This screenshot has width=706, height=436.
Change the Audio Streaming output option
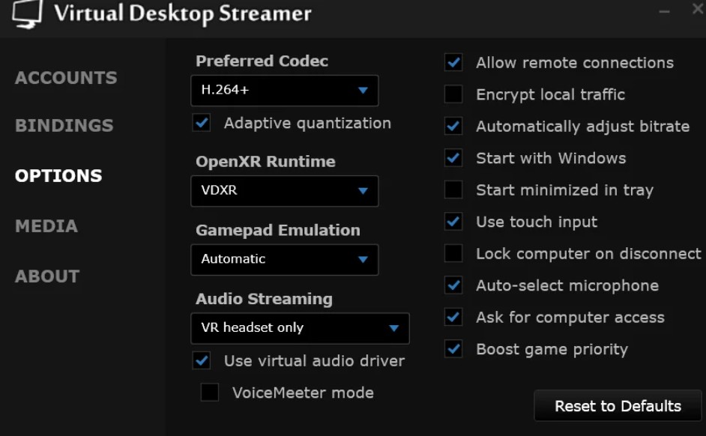pos(300,328)
